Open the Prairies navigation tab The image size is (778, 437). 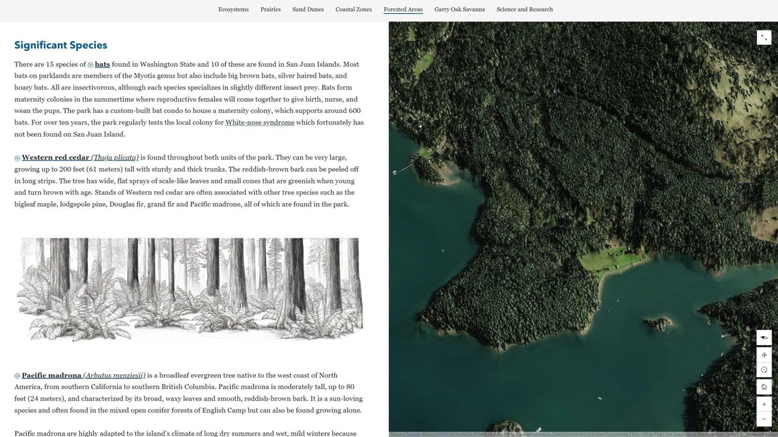pyautogui.click(x=271, y=10)
